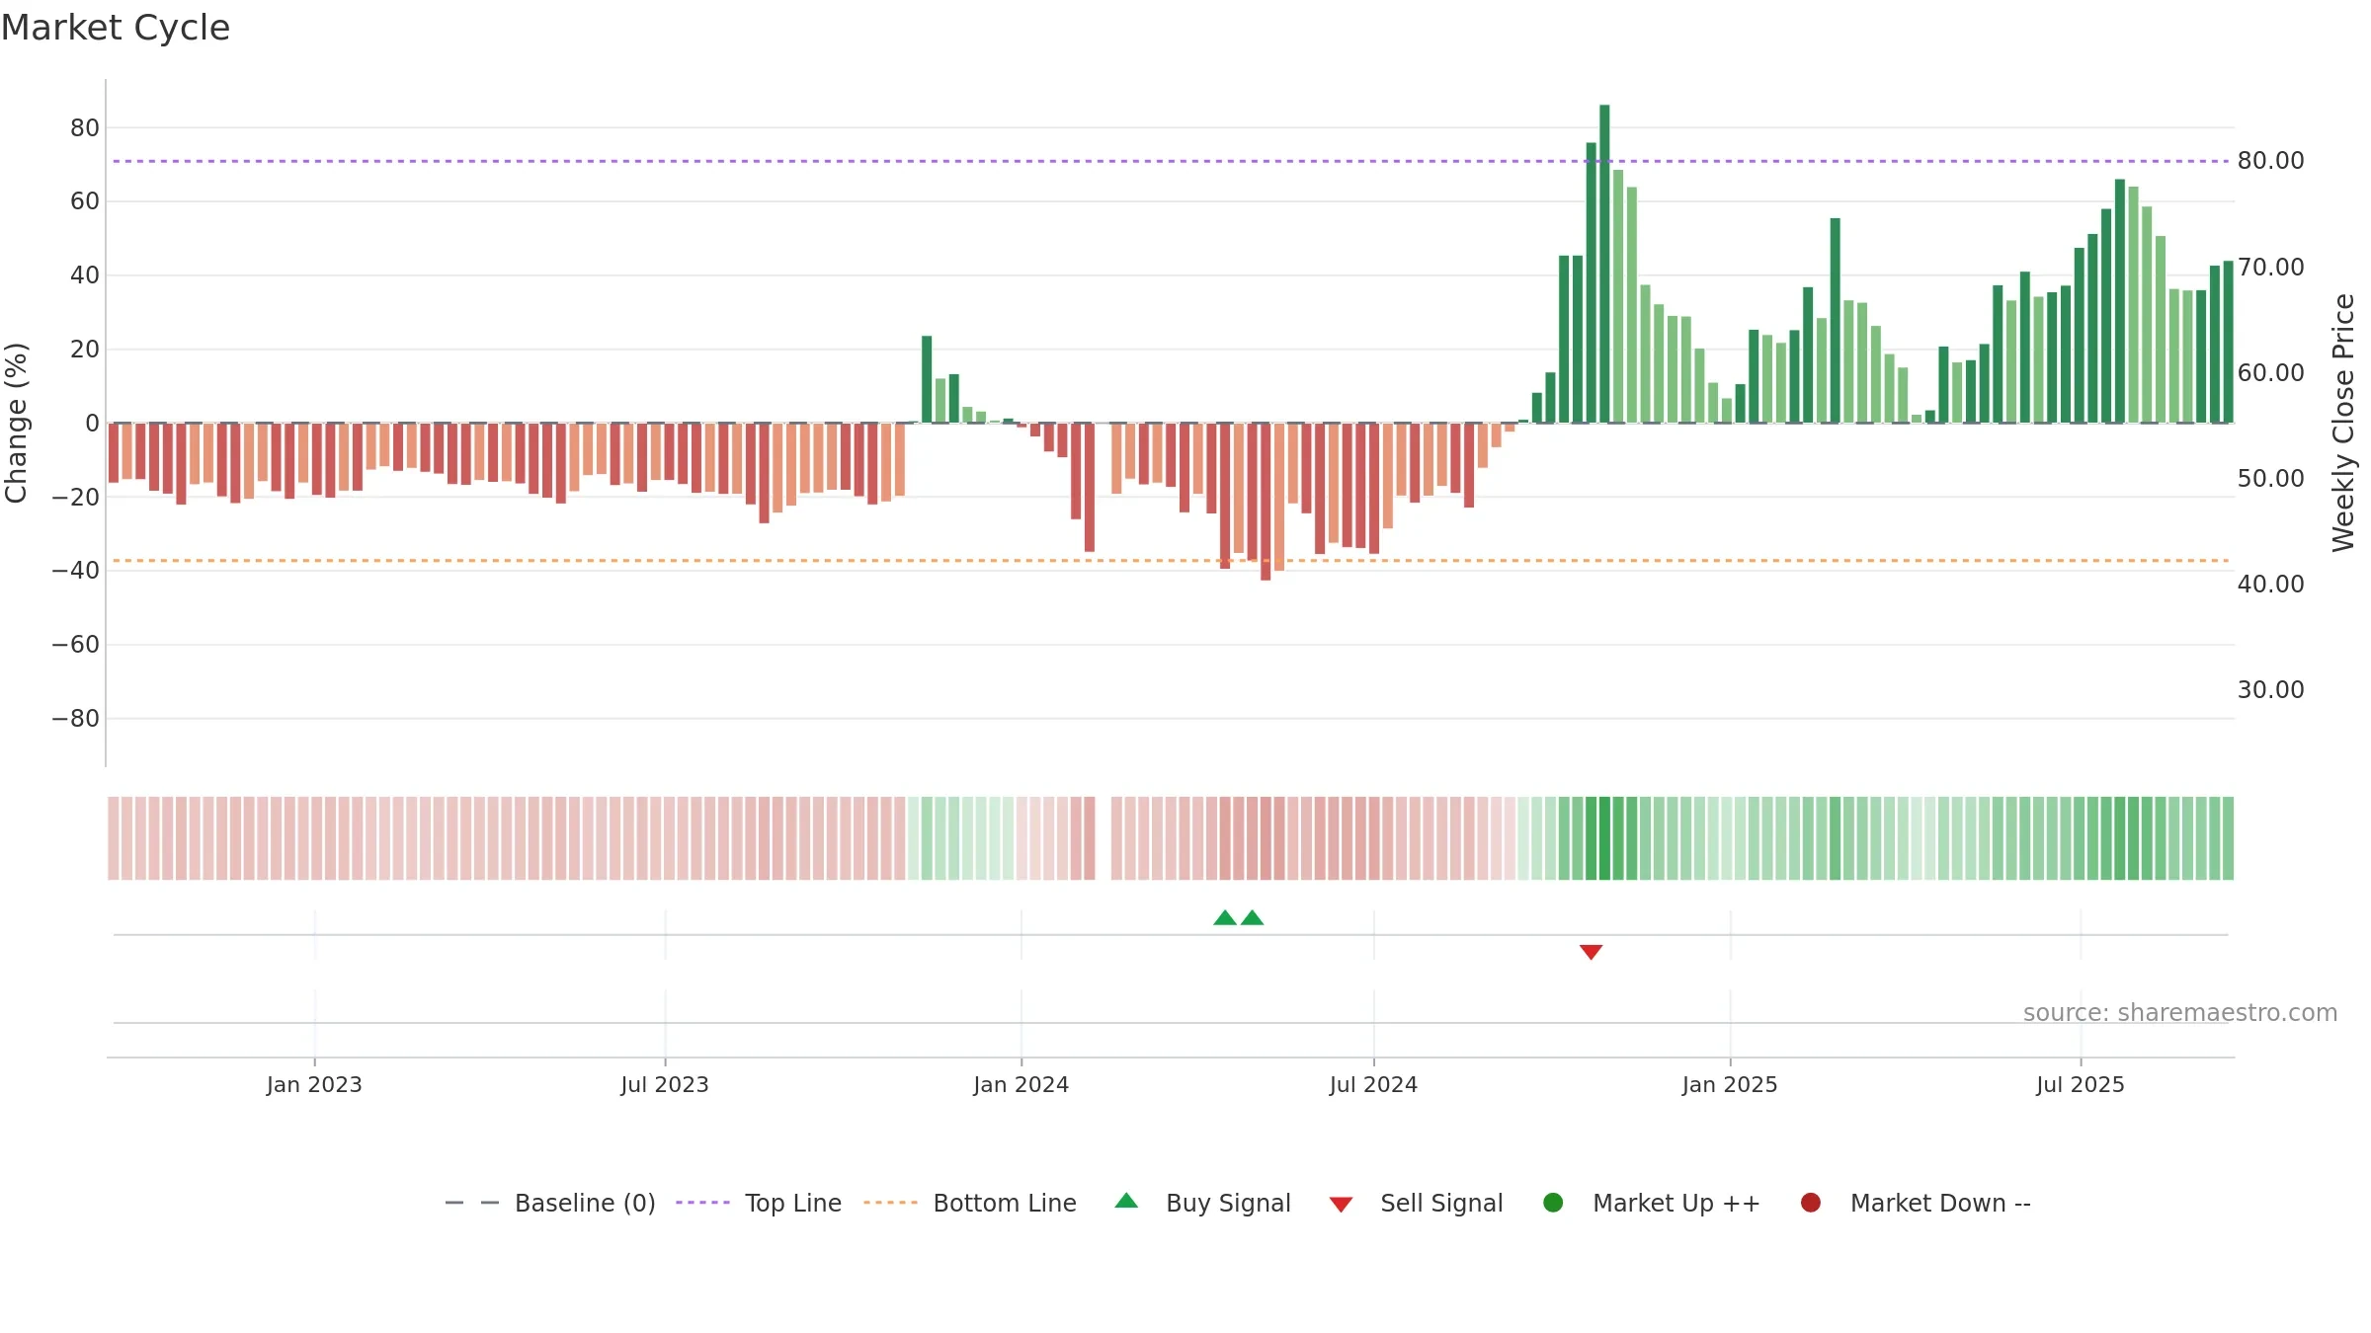Screen dimensions: 2371x1333
Task: Click the orange dotted Bottom Line legend sample
Action: pos(890,1203)
